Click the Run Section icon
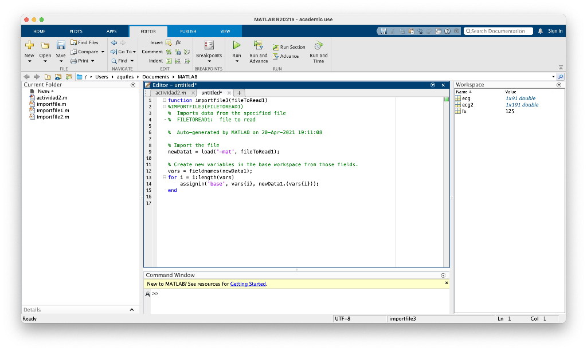 [277, 46]
